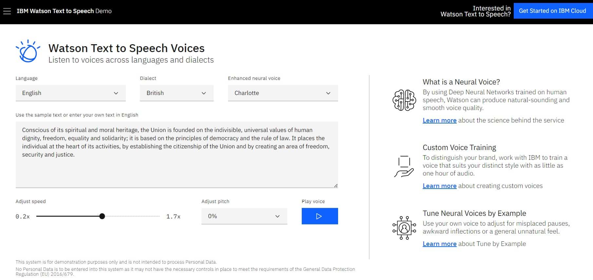The width and height of the screenshot is (593, 280).
Task: Open the Dialect dropdown showing British
Action: [x=177, y=93]
